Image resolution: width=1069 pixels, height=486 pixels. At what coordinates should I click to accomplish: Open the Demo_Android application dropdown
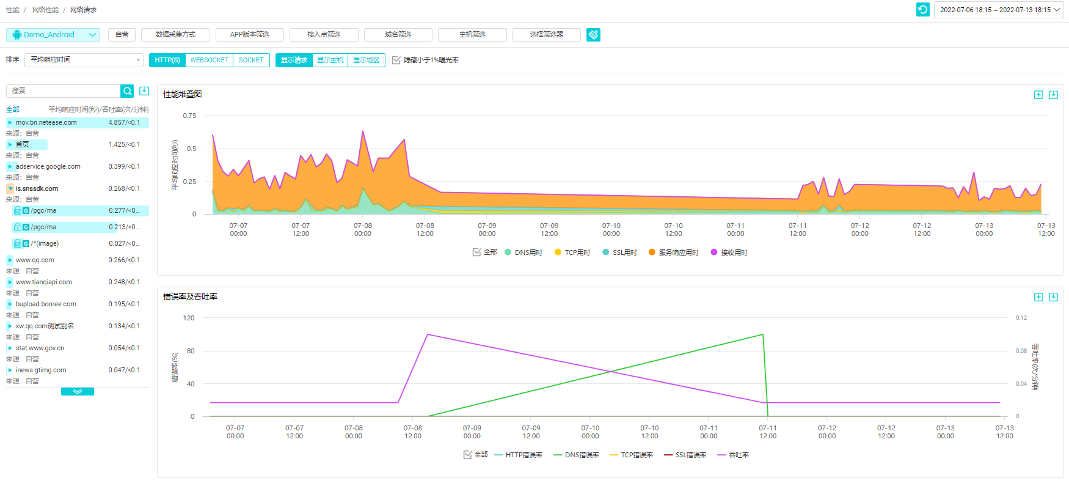53,35
